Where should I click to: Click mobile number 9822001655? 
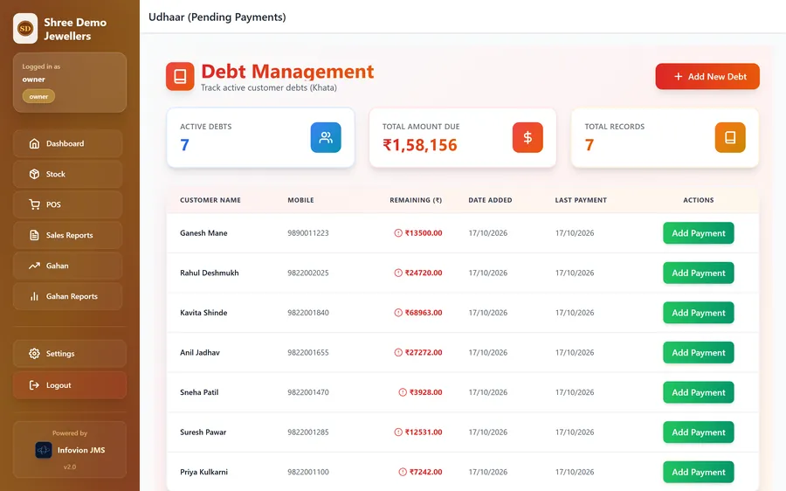tap(308, 353)
